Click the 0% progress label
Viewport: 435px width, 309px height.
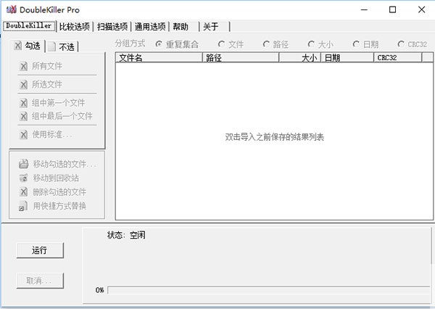[x=99, y=290]
